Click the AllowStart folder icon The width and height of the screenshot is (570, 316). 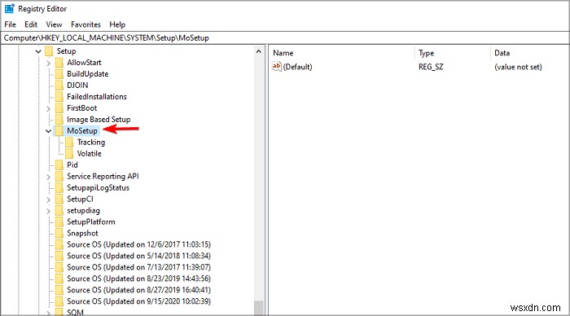click(59, 63)
